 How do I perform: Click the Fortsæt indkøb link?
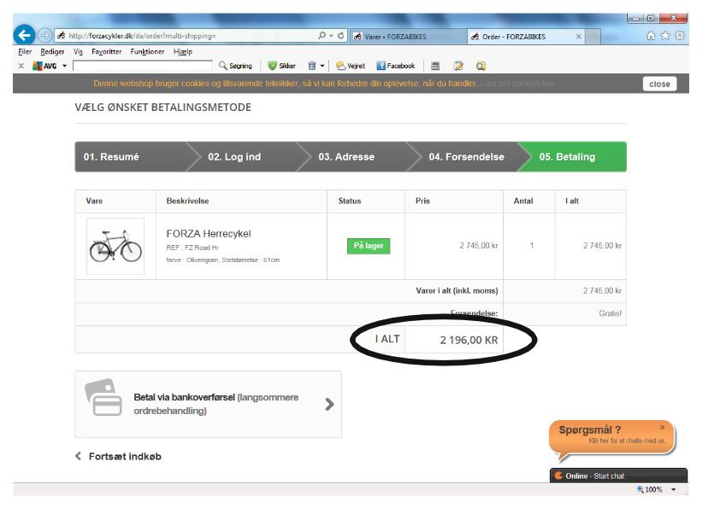click(x=119, y=457)
